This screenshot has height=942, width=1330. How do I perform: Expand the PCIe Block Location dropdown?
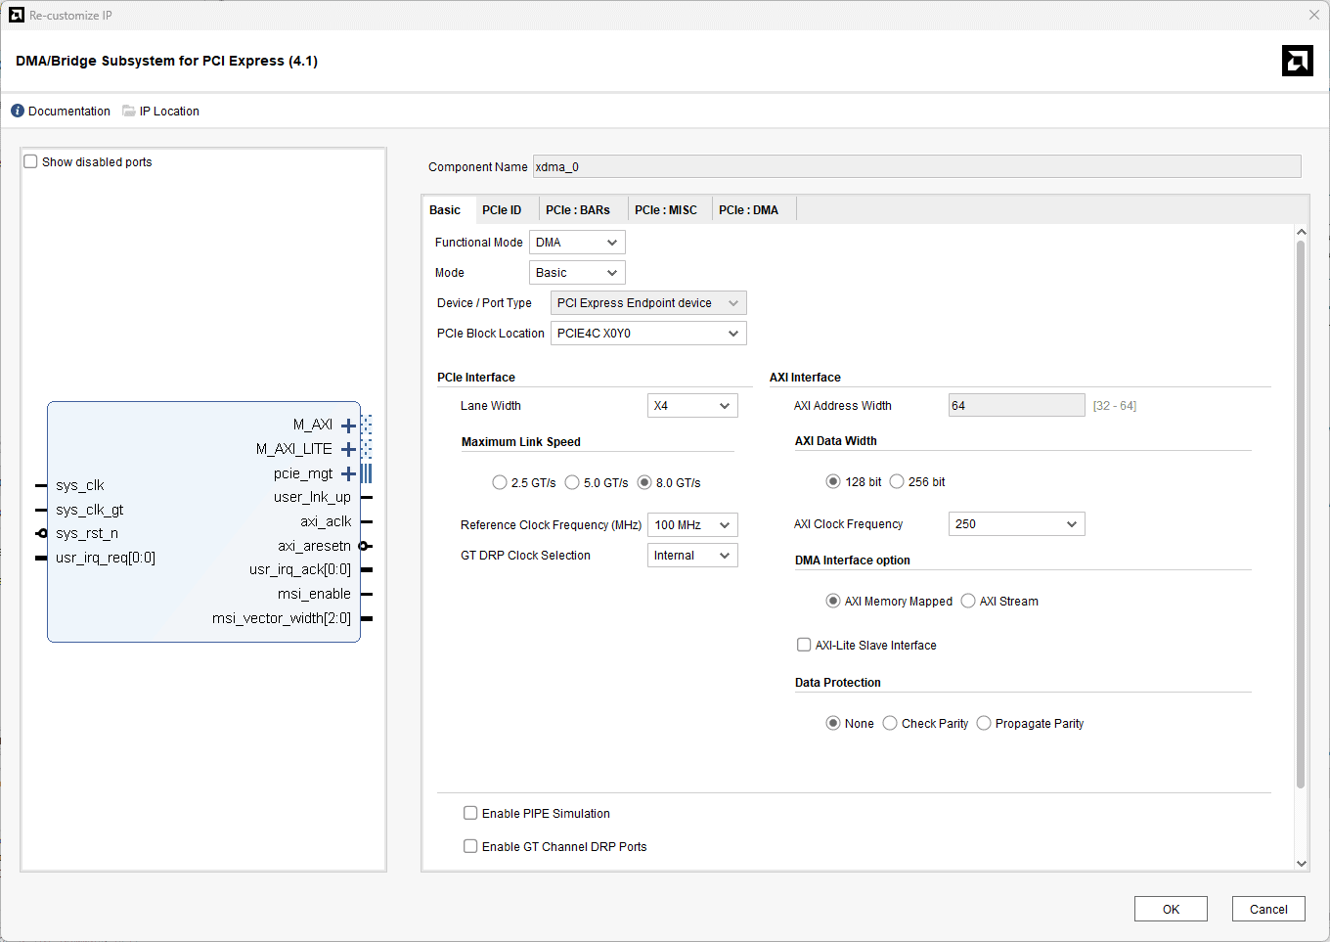[648, 334]
